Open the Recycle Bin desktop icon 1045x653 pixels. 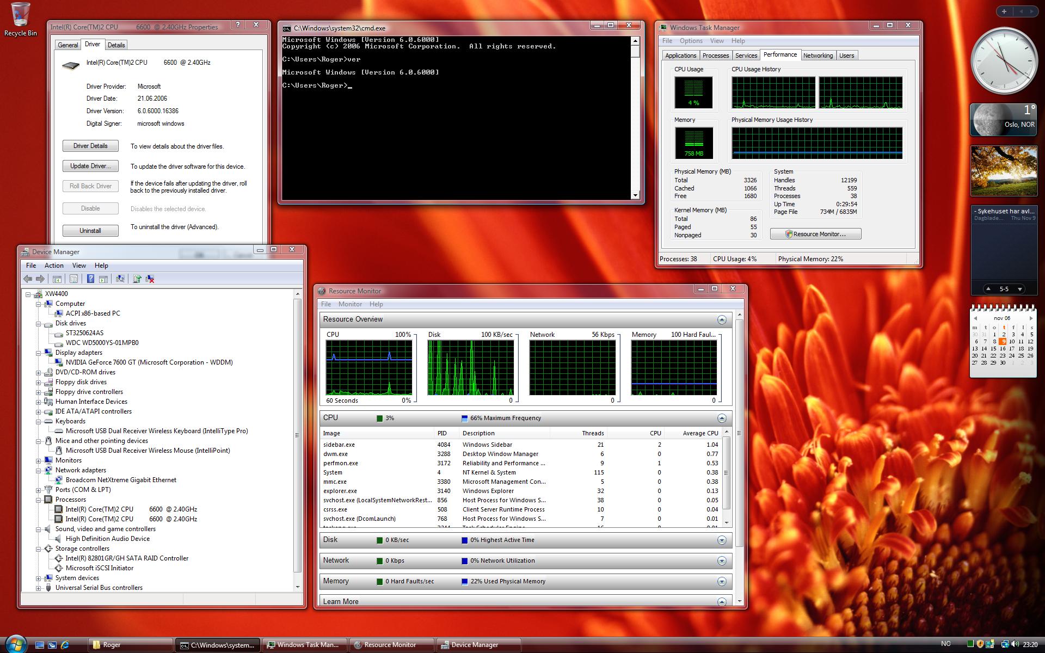pyautogui.click(x=21, y=20)
